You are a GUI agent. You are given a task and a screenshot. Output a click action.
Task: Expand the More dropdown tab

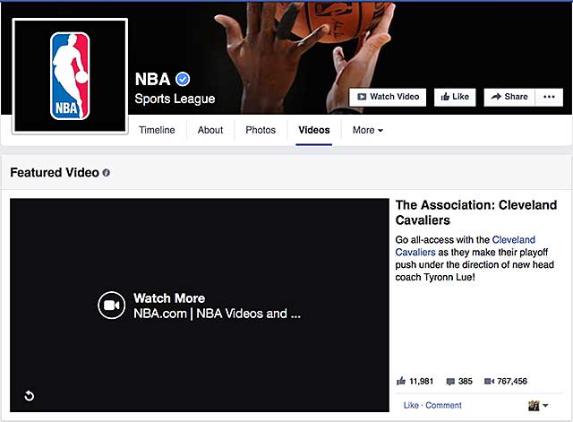click(368, 130)
